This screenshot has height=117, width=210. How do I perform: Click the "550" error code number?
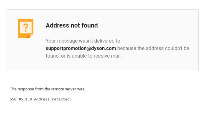click(x=13, y=99)
